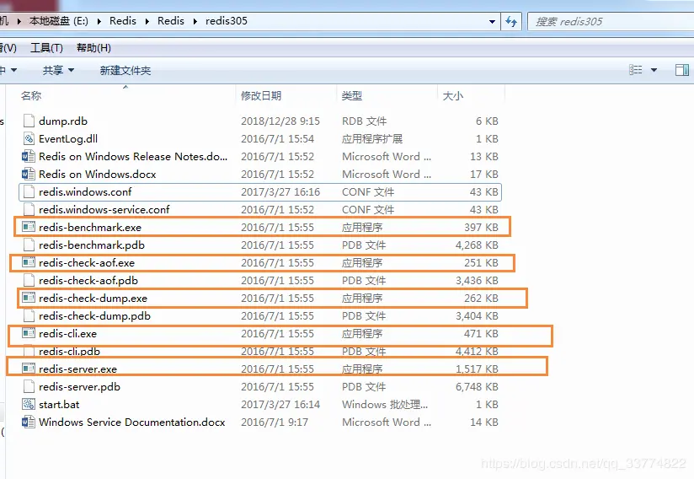Click the redis-server.exe application icon
Image resolution: width=694 pixels, height=479 pixels.
click(x=29, y=369)
